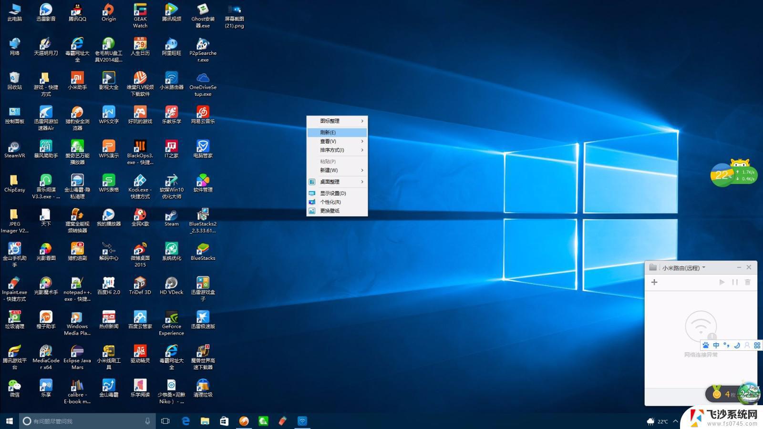This screenshot has height=429, width=763.
Task: Select the WPS演示 desktop icon
Action: pyautogui.click(x=109, y=149)
